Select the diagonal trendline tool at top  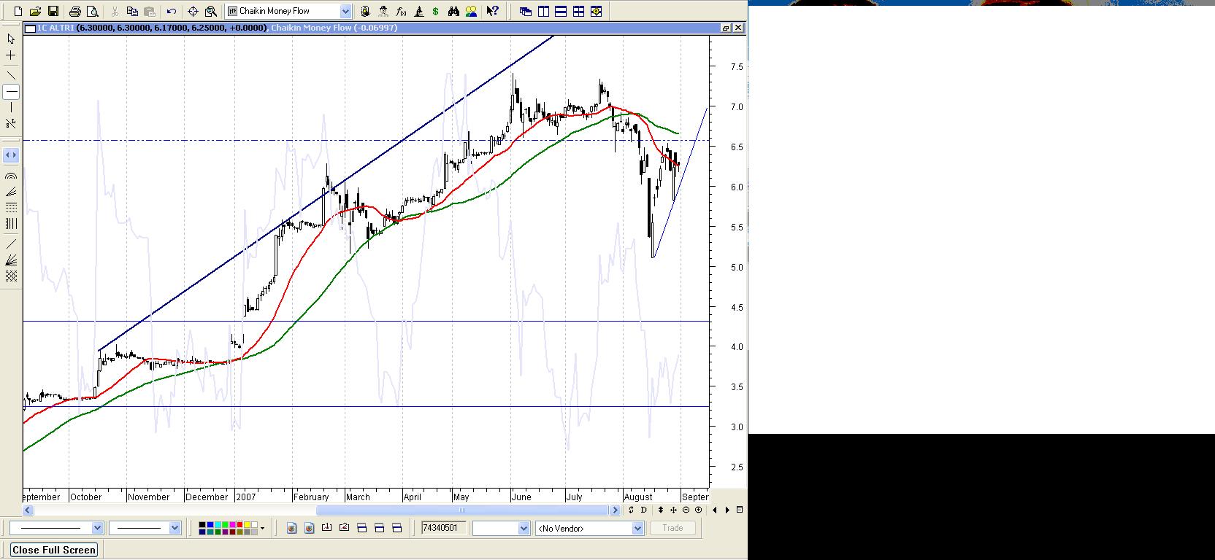pyautogui.click(x=11, y=75)
